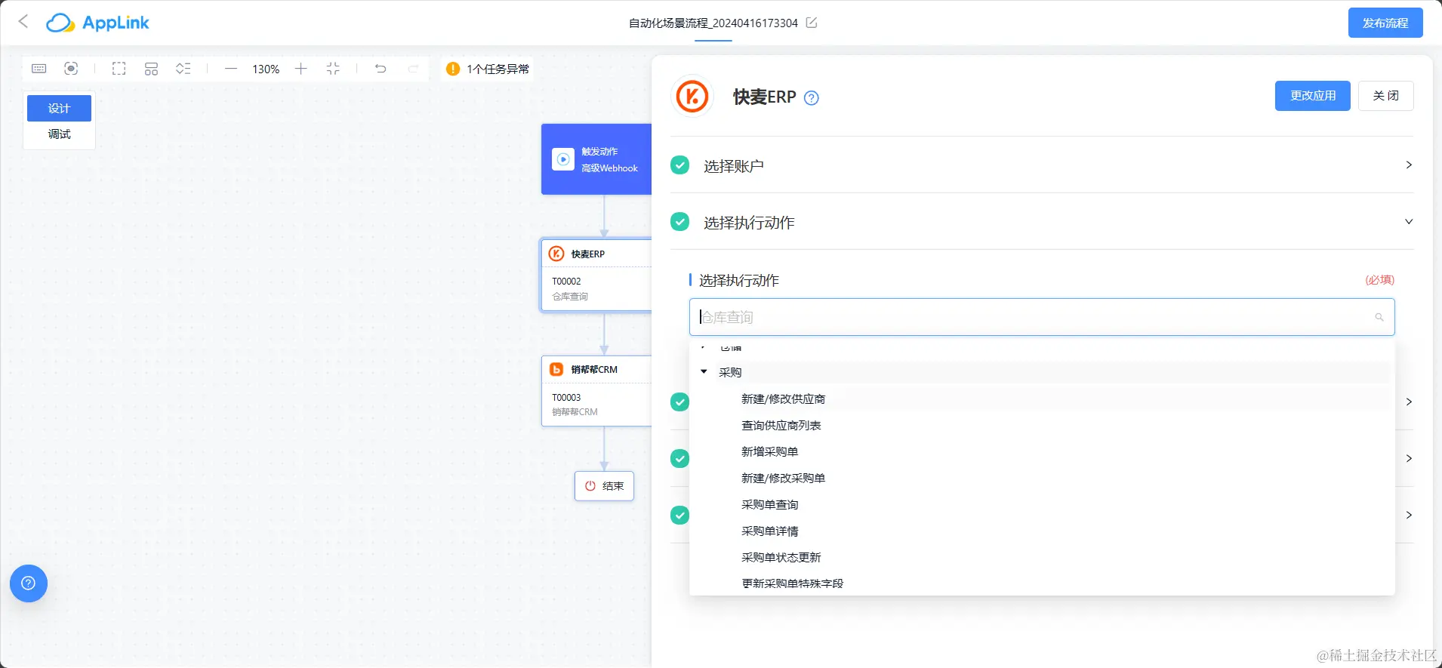1442x668 pixels.
Task: Choose 新建/修改采购单 action option
Action: tap(783, 478)
